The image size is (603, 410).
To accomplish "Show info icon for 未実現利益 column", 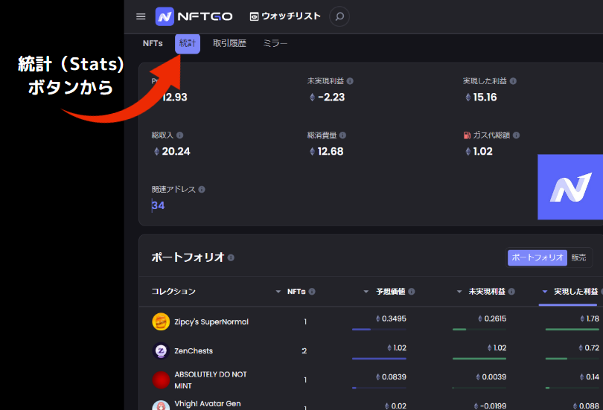I will pos(511,292).
